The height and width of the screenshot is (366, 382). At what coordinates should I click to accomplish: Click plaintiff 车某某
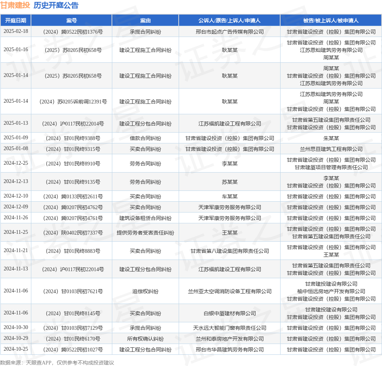click(x=229, y=197)
